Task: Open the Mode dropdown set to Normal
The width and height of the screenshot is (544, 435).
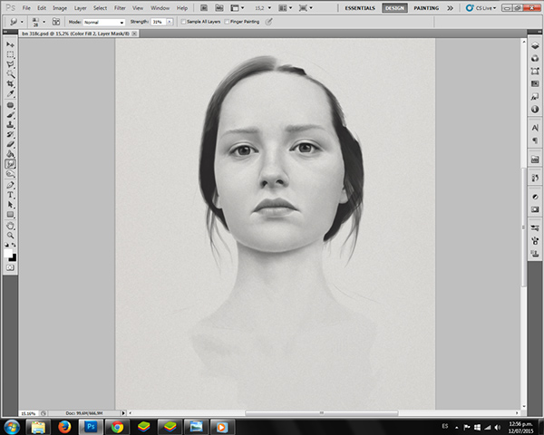Action: tap(103, 22)
